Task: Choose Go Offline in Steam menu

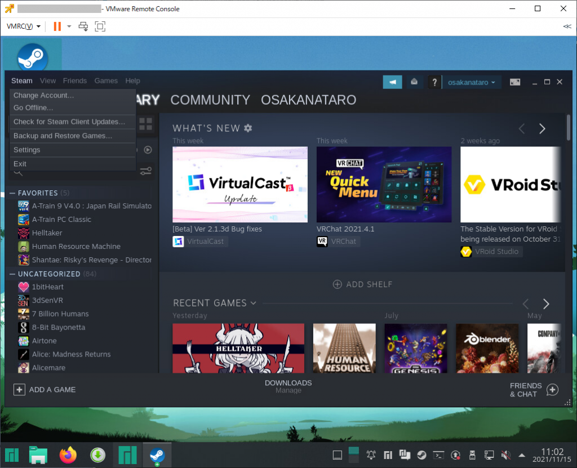Action: click(x=73, y=108)
